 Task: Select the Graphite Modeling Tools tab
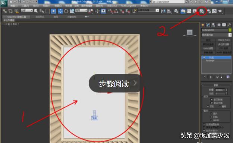click(x=16, y=17)
